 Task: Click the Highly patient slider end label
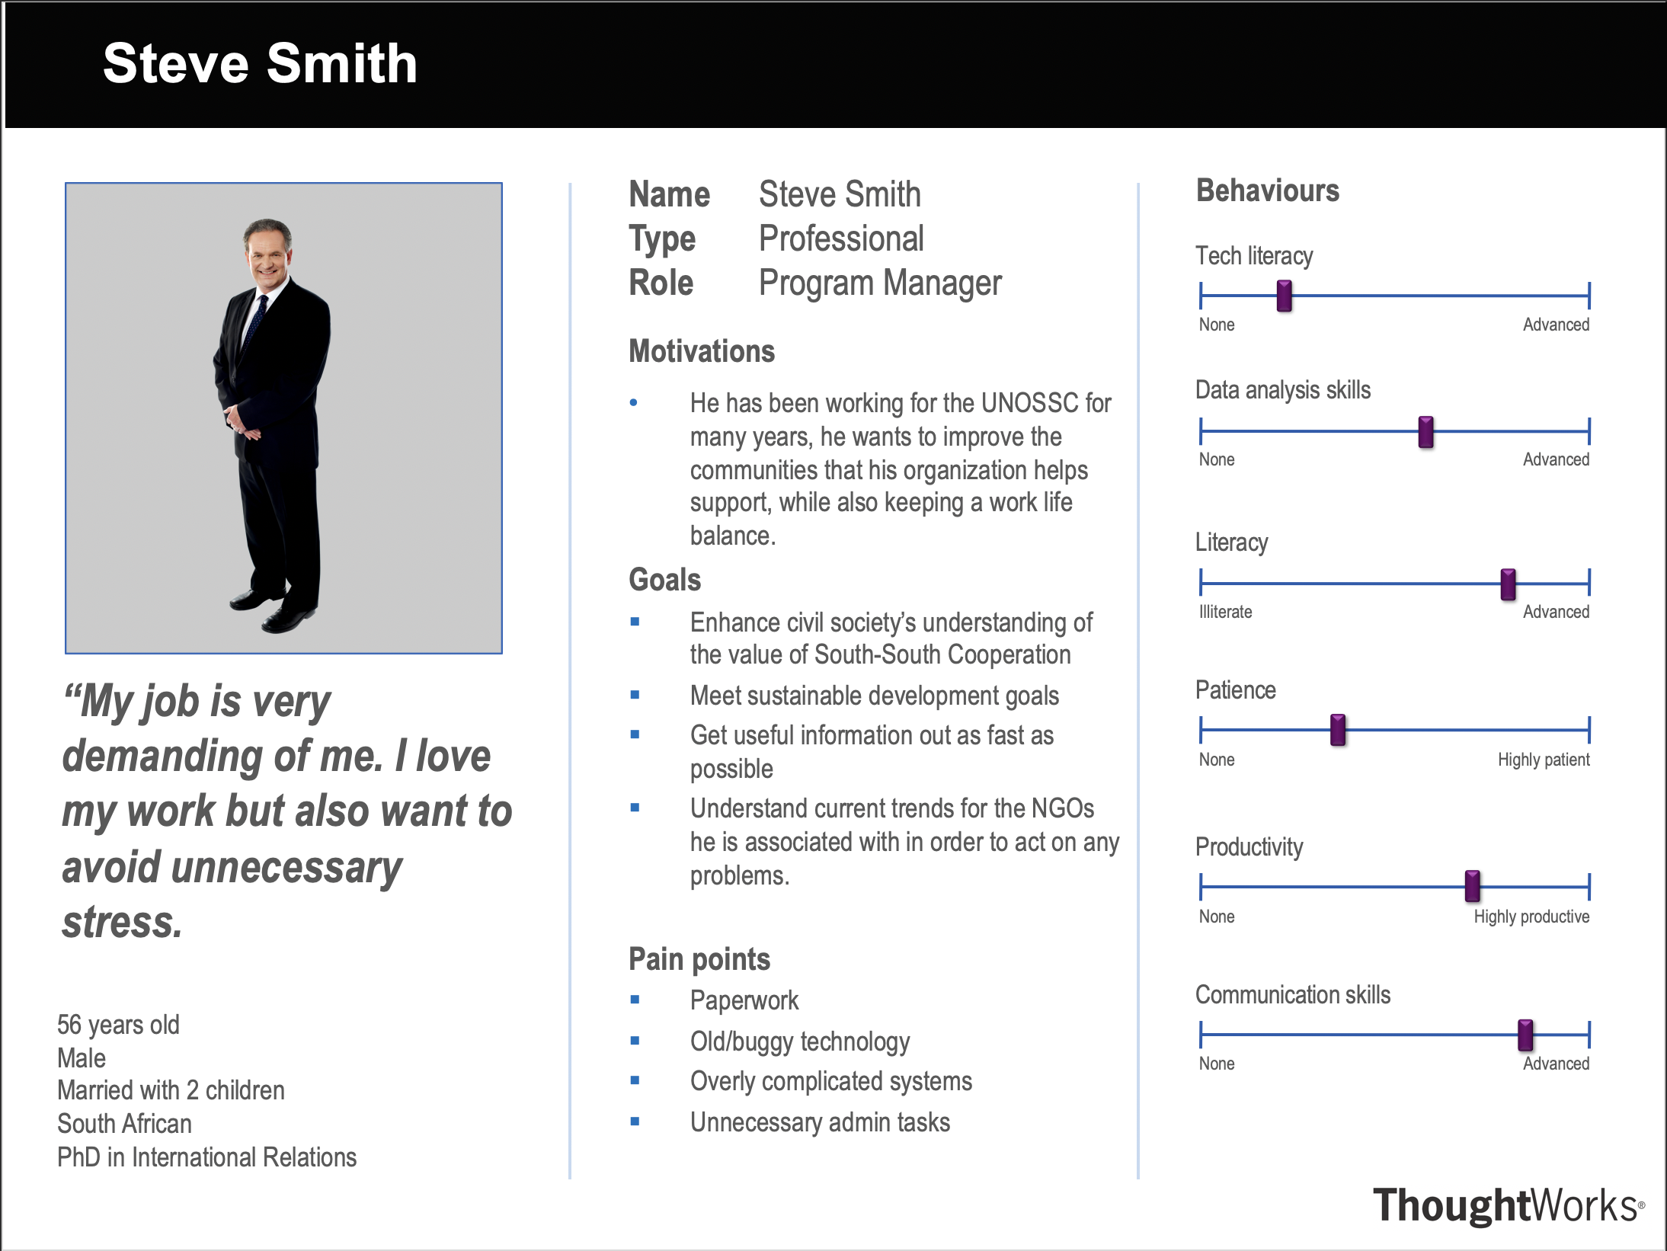pos(1543,760)
